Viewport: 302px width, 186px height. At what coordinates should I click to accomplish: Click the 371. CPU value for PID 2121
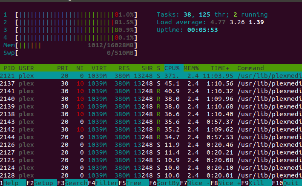(x=172, y=76)
